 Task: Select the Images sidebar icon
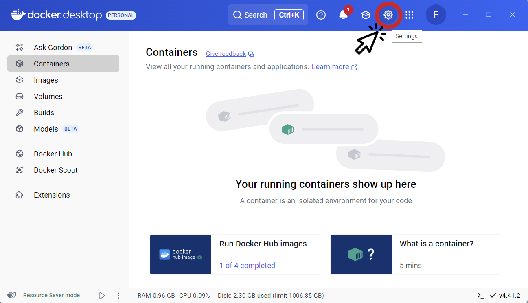tap(19, 80)
